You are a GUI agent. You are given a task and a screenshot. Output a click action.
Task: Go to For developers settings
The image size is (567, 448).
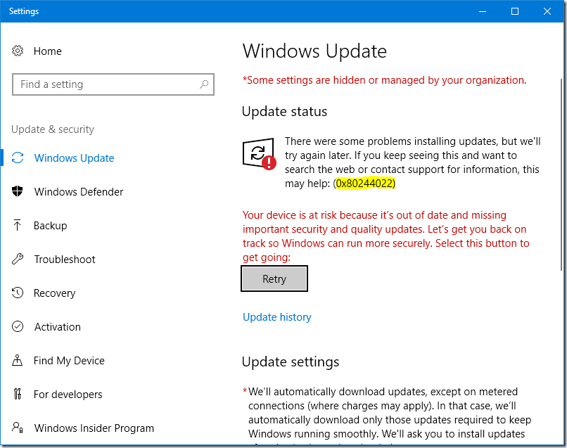click(68, 395)
